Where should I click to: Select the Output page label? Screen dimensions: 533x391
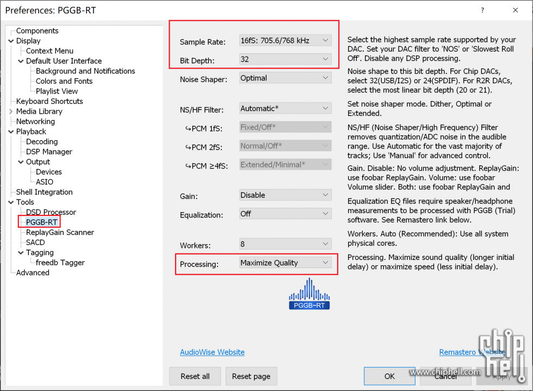(x=38, y=162)
